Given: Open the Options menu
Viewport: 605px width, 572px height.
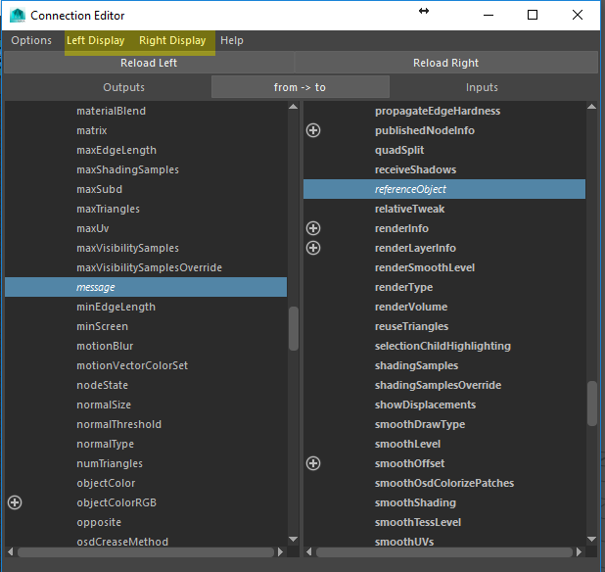Looking at the screenshot, I should coord(31,40).
